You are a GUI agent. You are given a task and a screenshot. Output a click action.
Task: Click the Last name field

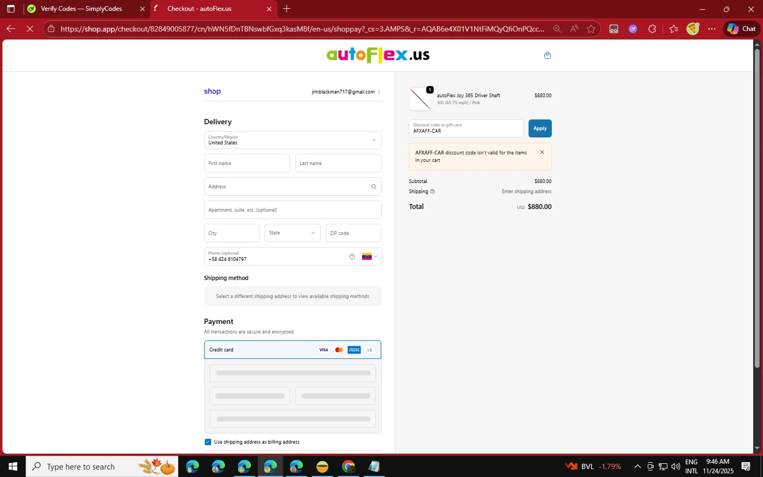[x=338, y=163]
